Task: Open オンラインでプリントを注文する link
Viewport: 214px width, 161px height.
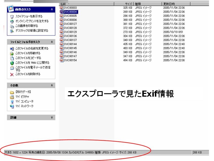Action: pyautogui.click(x=32, y=21)
